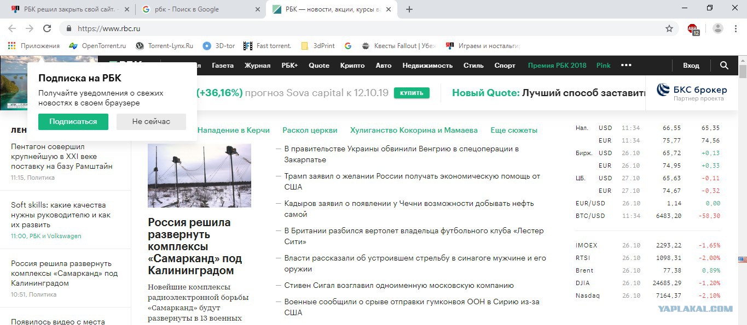Open the Лестер Сити helicopter crash story

click(414, 236)
